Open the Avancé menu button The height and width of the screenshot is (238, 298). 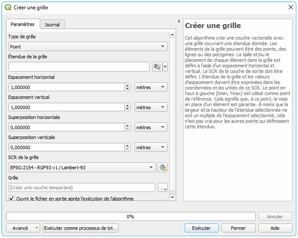tap(23, 228)
